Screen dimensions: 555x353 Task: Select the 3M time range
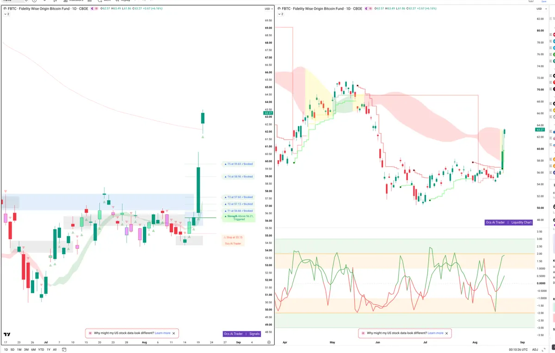click(x=26, y=350)
